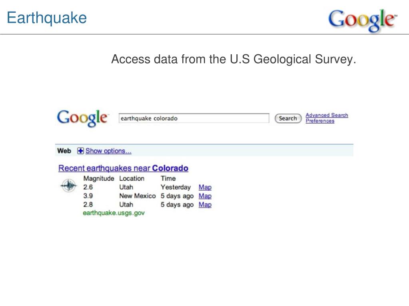This screenshot has height=306, width=409.
Task: Click the Magnitude column header
Action: [x=99, y=178]
